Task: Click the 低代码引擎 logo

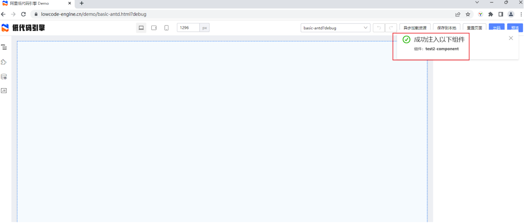Action: (23, 28)
